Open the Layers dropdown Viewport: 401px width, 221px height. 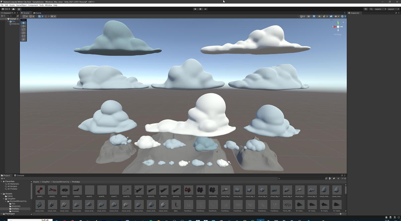click(380, 9)
